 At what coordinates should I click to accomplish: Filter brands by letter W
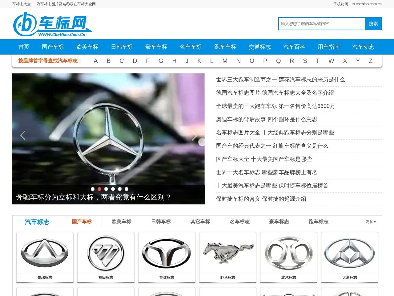(331, 61)
